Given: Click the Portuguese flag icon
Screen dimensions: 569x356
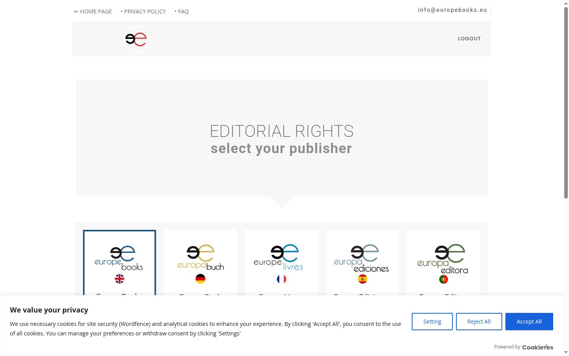Looking at the screenshot, I should tap(443, 279).
